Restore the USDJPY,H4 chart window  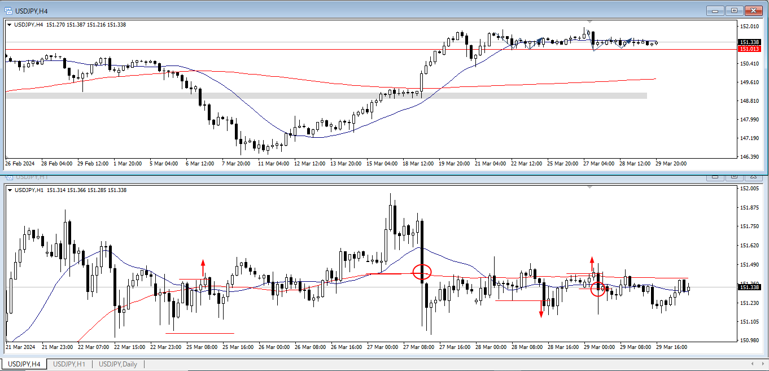734,11
